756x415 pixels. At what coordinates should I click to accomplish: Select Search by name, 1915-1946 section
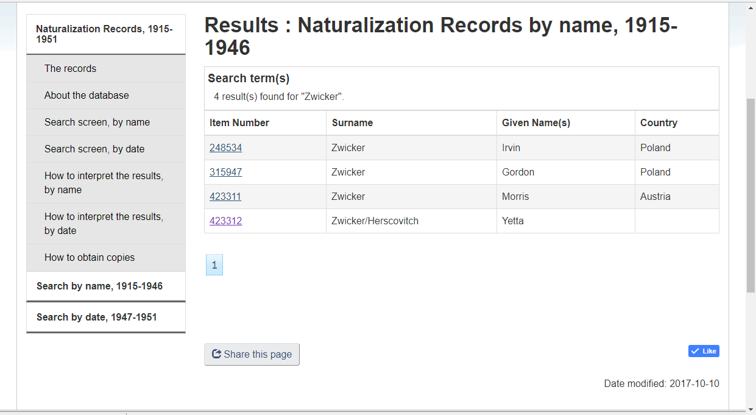[x=99, y=286]
